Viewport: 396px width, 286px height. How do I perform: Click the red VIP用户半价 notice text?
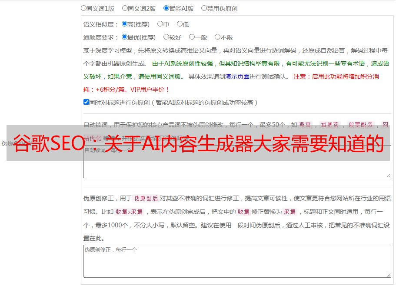[x=150, y=90]
